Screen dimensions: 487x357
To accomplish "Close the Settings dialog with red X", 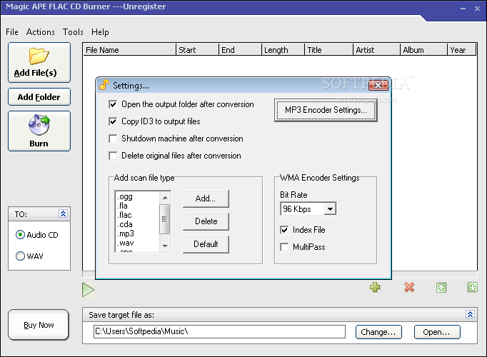I will point(378,86).
